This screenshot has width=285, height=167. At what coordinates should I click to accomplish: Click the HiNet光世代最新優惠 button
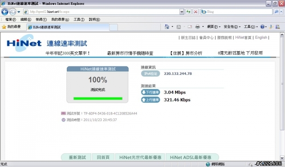pos(140,157)
